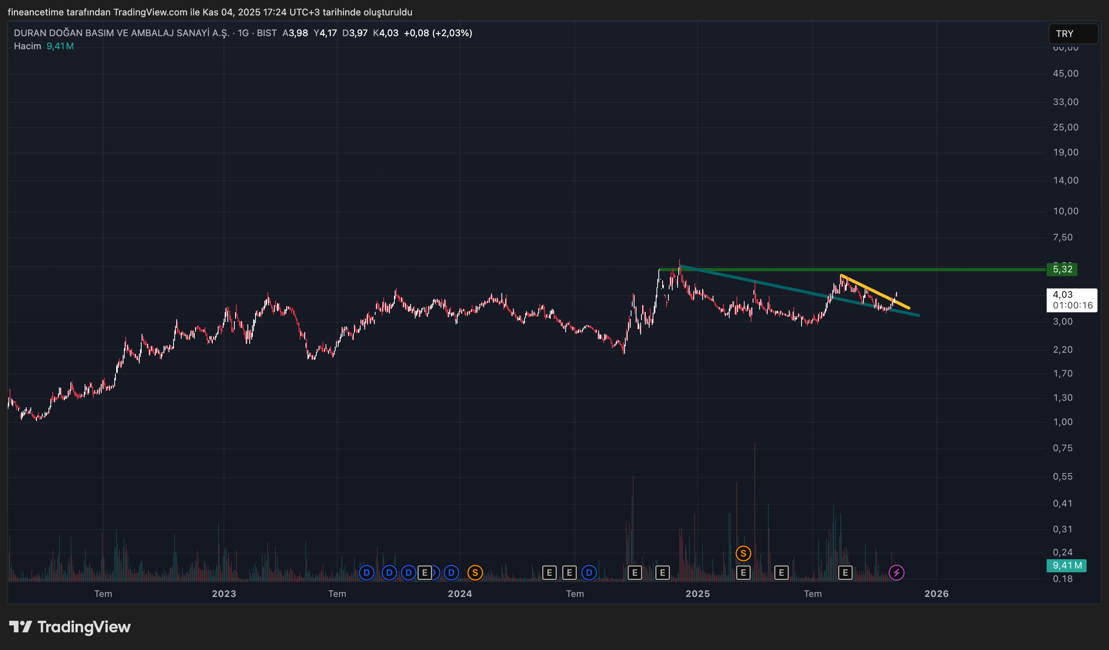Click the 4,03 current price countdown label
This screenshot has height=650, width=1109.
point(1071,300)
